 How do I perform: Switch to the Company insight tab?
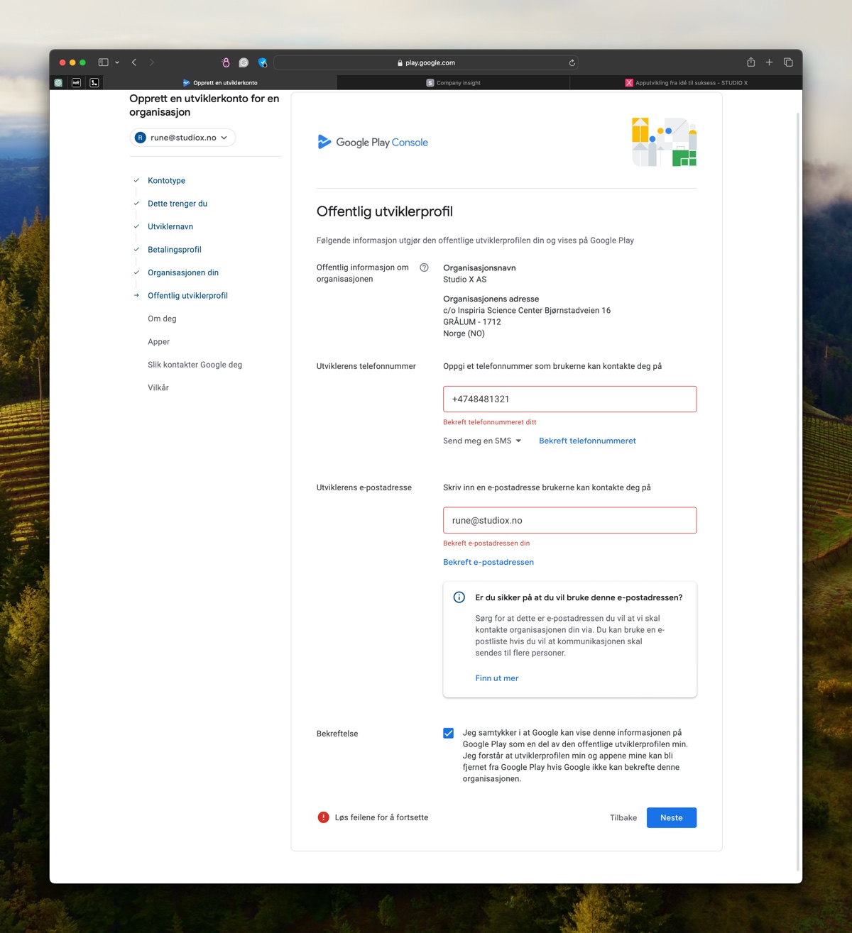click(453, 82)
